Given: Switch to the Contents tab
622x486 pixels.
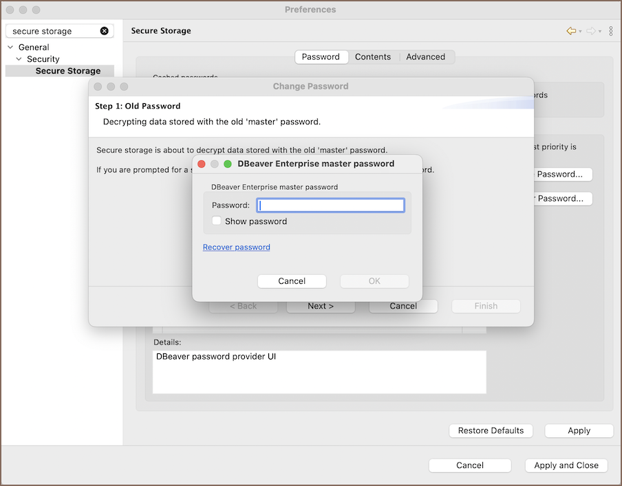Looking at the screenshot, I should tap(373, 56).
